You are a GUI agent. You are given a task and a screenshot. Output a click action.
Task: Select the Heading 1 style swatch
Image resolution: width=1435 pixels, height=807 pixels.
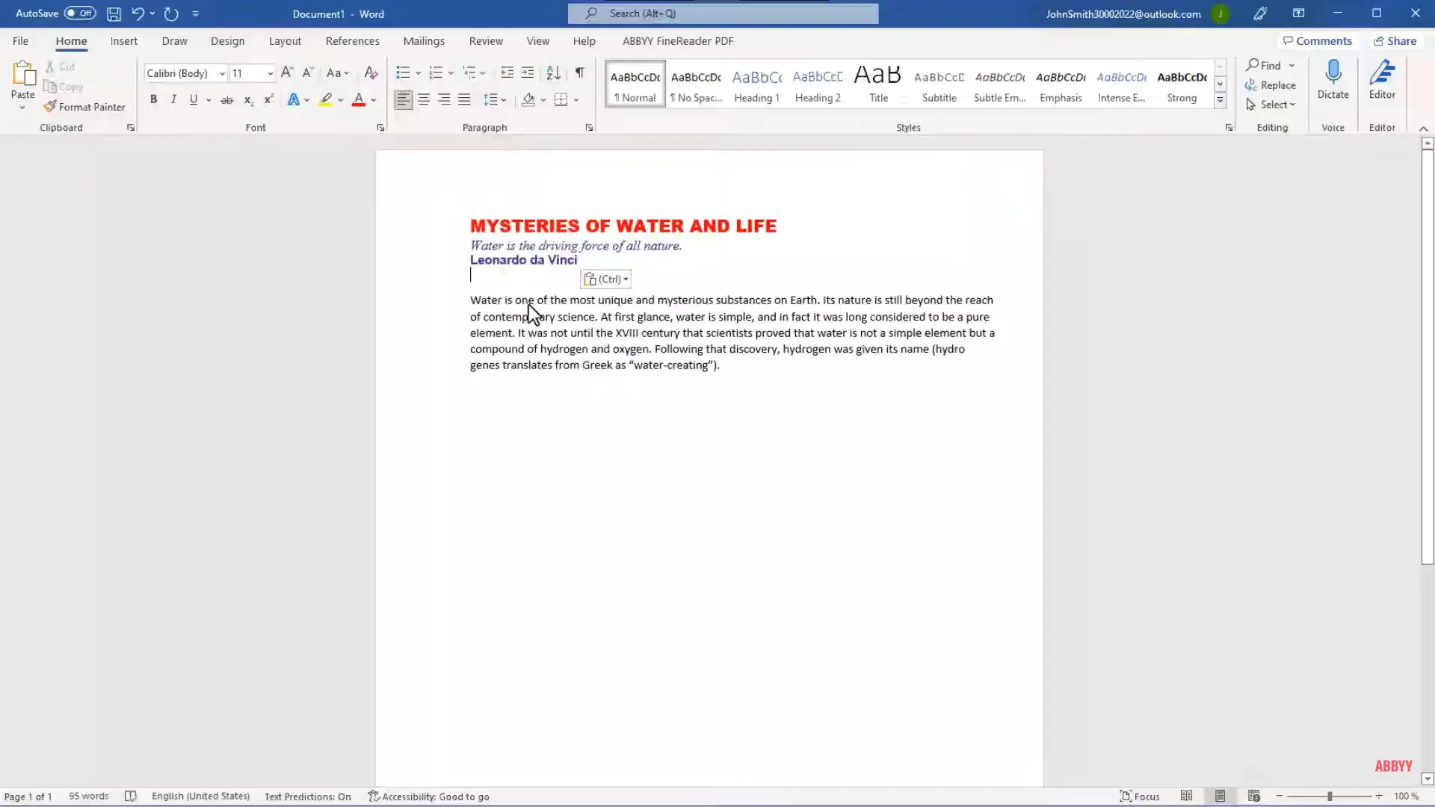pos(756,83)
